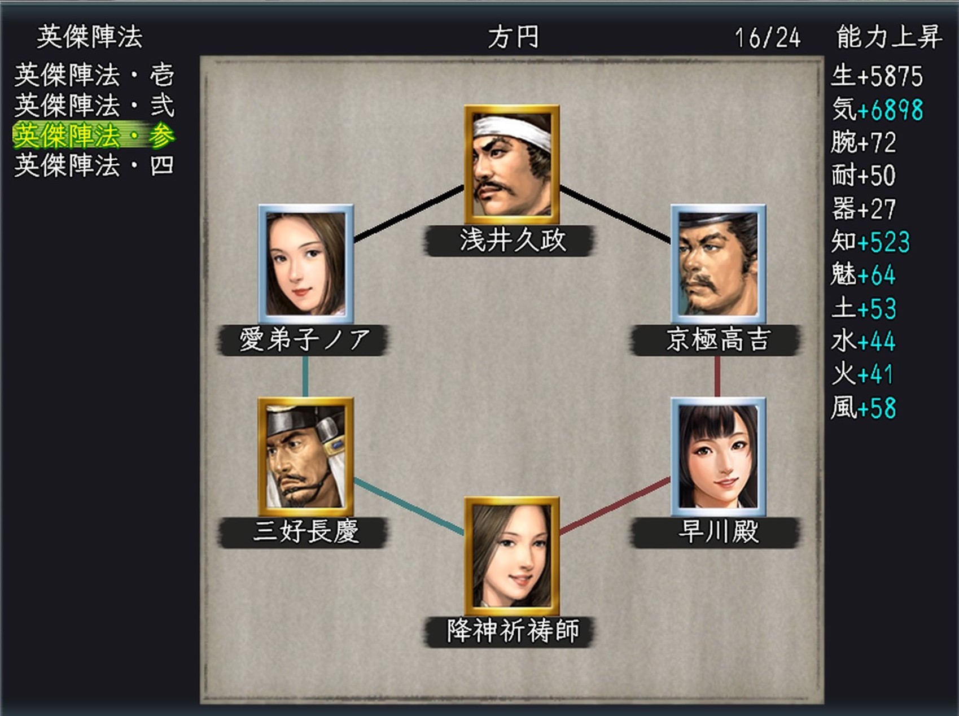Click the 浅井久政 name label
The image size is (959, 716).
pos(511,241)
